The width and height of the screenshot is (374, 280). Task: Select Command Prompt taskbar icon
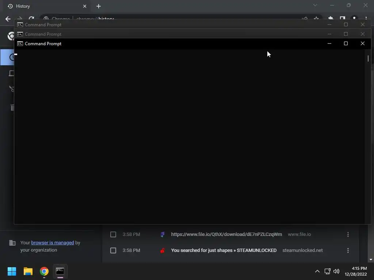60,271
